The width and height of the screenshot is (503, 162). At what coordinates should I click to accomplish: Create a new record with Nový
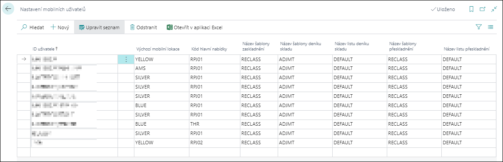click(60, 27)
